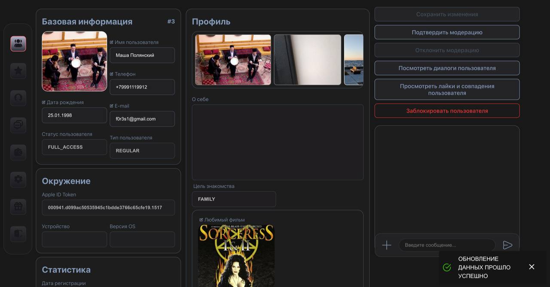Click the plus attachment icon

click(x=387, y=245)
